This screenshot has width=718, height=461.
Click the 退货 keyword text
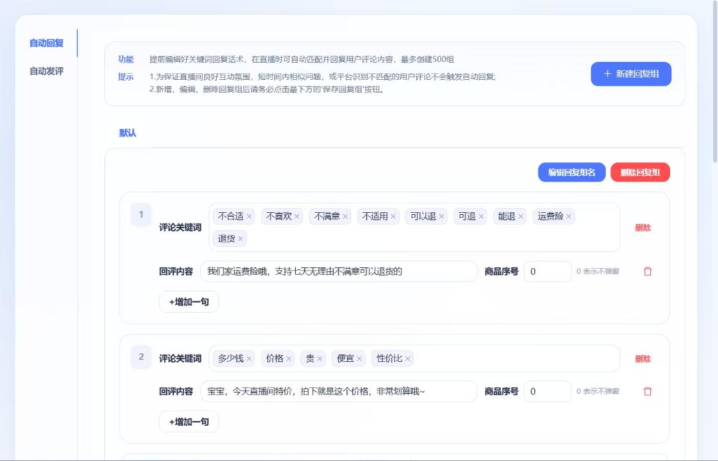[226, 239]
